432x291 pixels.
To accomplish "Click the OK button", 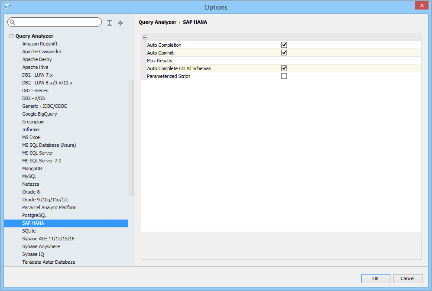I will tap(376, 278).
